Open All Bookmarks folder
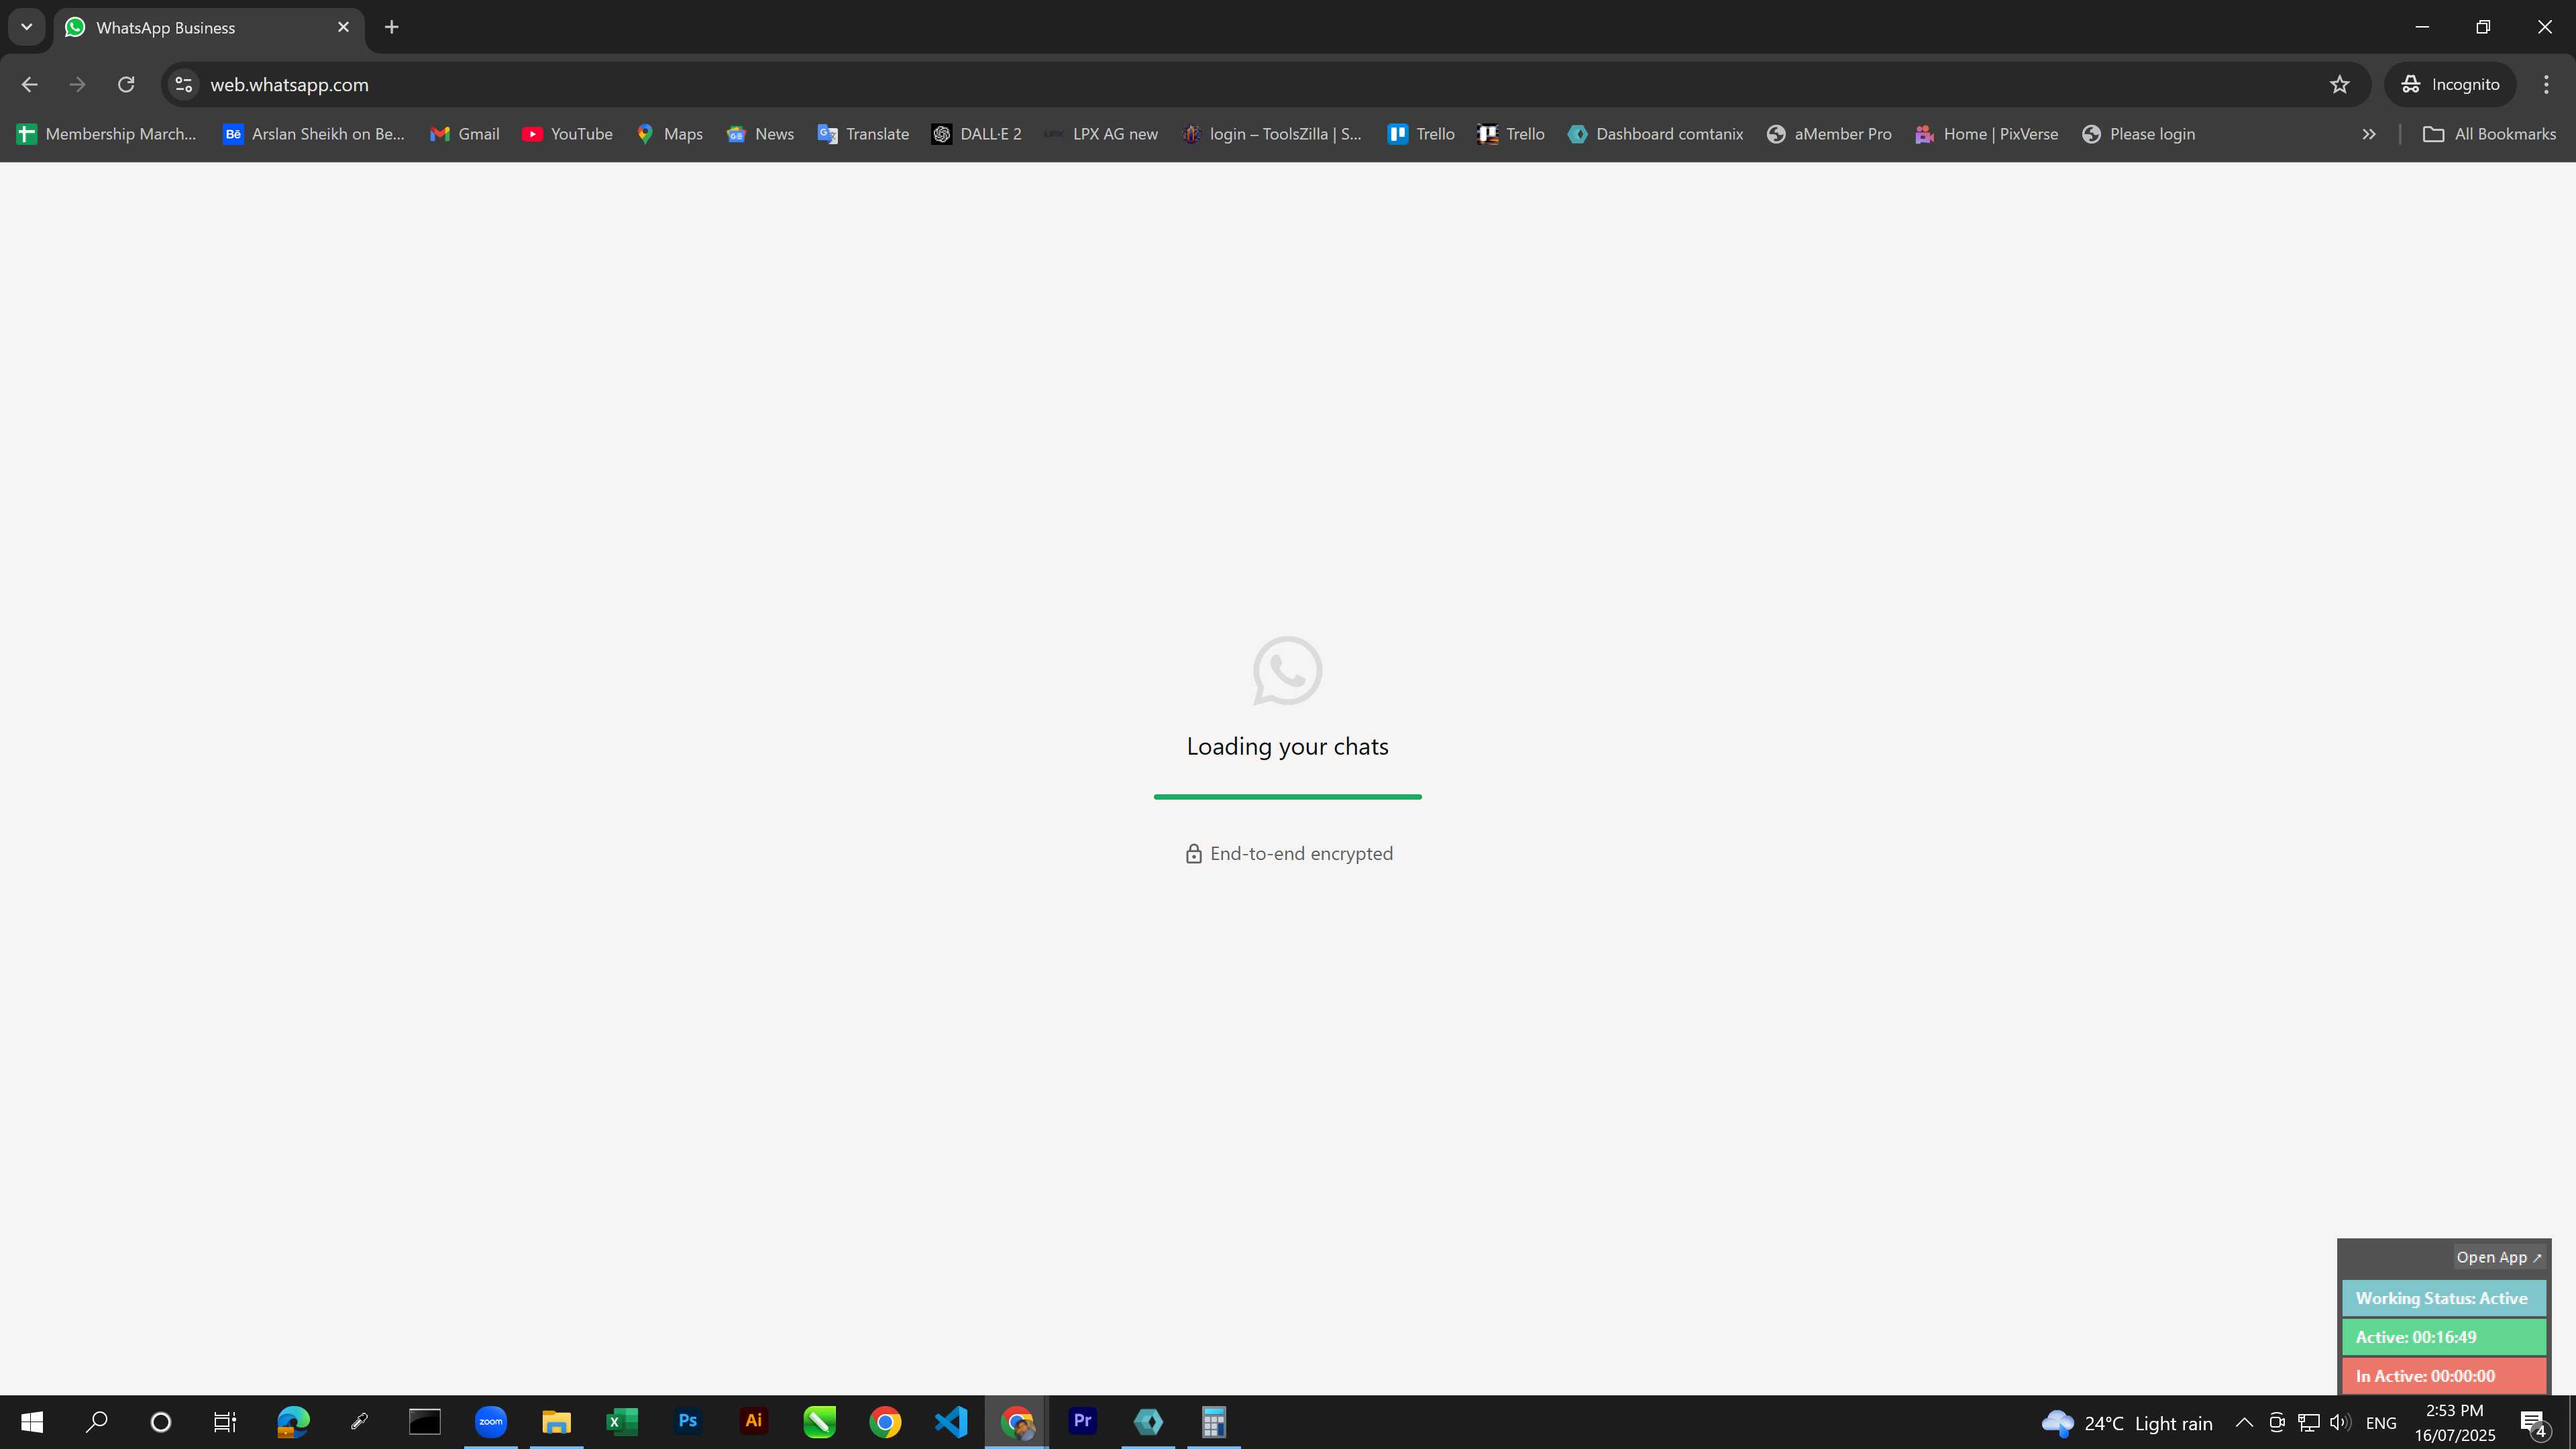Image resolution: width=2576 pixels, height=1449 pixels. click(2489, 134)
